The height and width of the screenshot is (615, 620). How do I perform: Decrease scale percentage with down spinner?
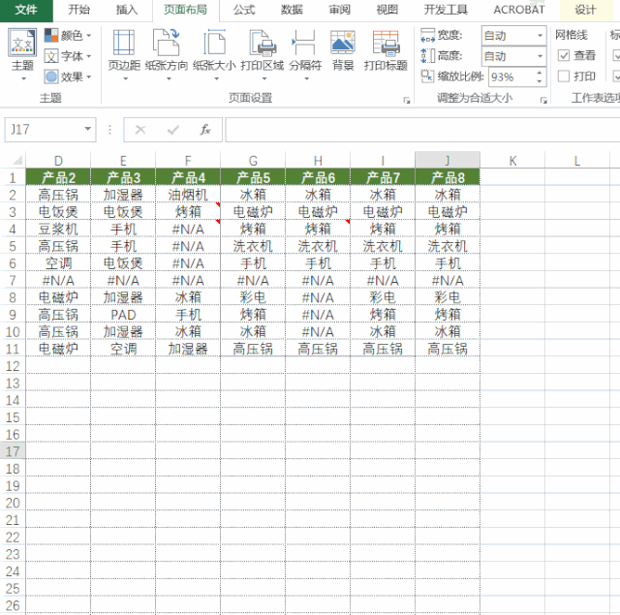point(540,81)
